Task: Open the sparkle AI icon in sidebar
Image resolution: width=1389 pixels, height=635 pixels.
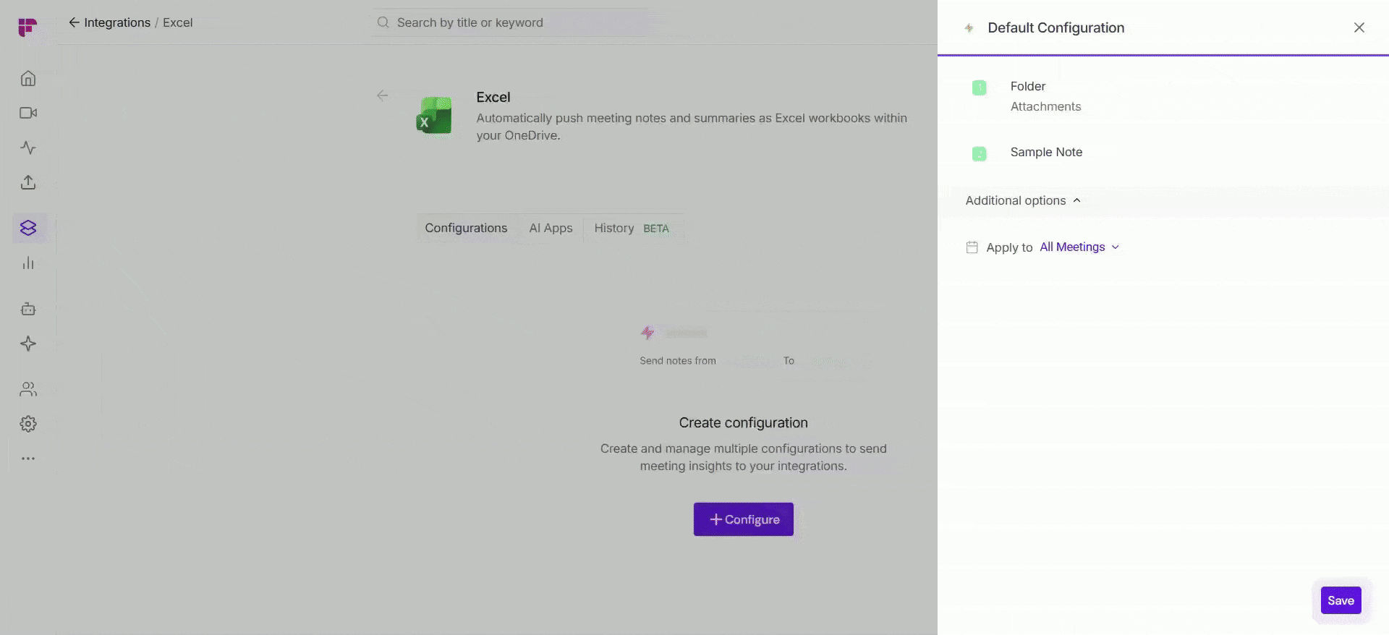Action: tap(28, 344)
